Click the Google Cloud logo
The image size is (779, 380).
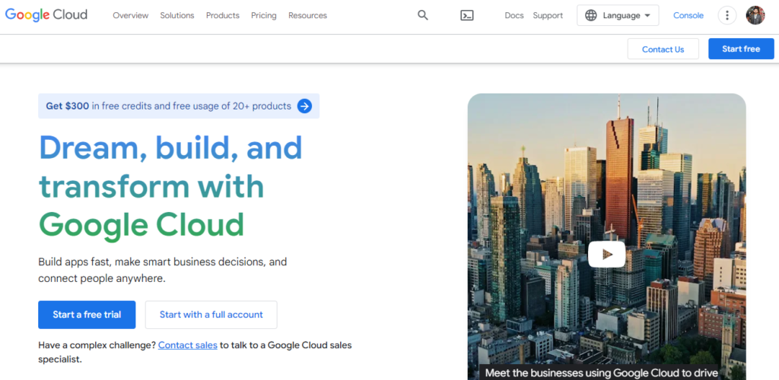(x=46, y=15)
